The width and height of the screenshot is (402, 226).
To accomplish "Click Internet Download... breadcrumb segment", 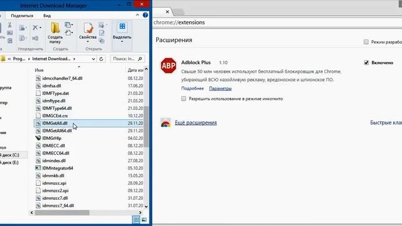I will click(52, 59).
